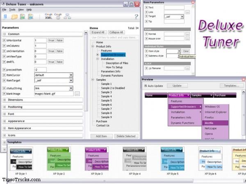Open the Templates... button in Preview

pyautogui.click(x=232, y=86)
